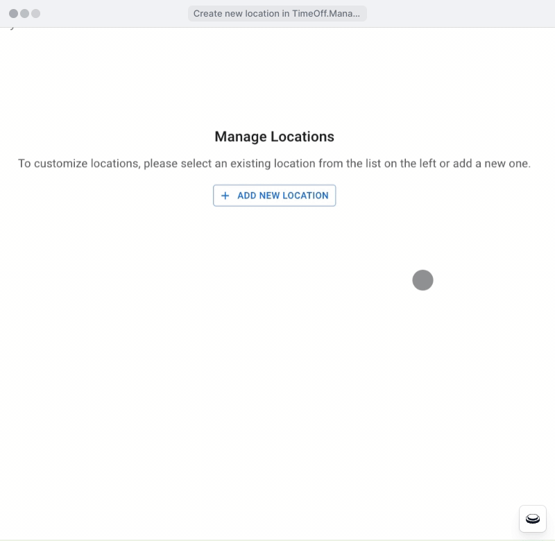Image resolution: width=555 pixels, height=541 pixels.
Task: Click the gray dot indicator on the page
Action: (422, 280)
